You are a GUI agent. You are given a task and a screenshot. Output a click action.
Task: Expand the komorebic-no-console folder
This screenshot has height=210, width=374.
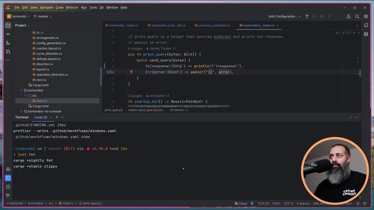tap(21, 111)
